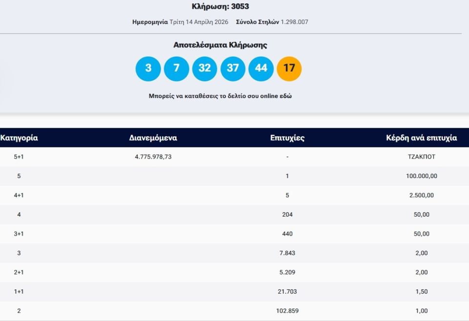Click the blue ball number 3

click(x=148, y=69)
